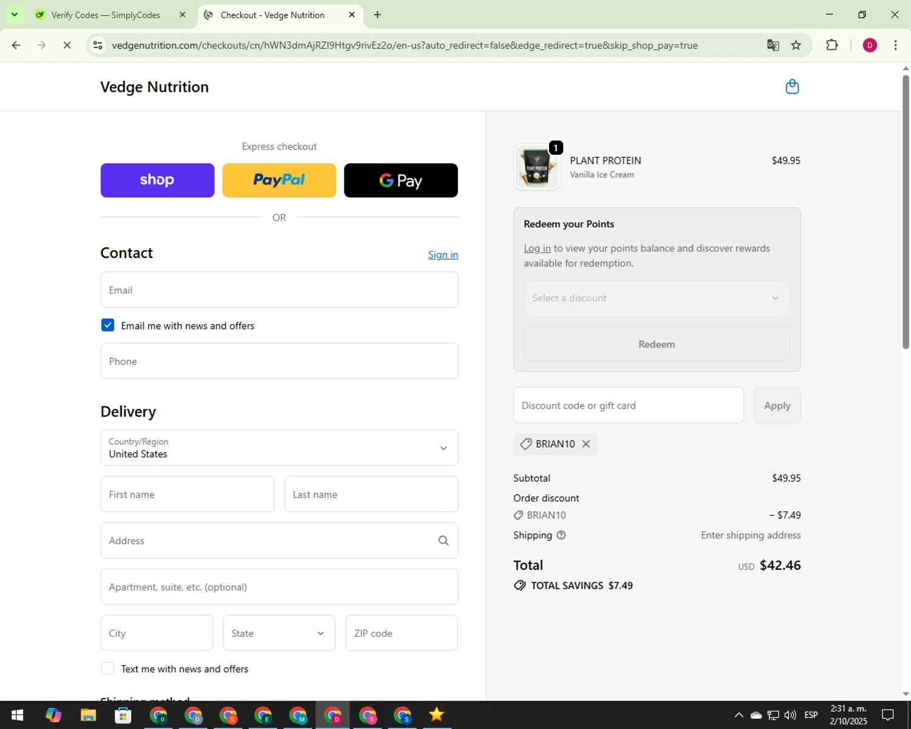Switch to the Verify Codes — SimplyCodes tab
This screenshot has width=911, height=729.
[113, 15]
